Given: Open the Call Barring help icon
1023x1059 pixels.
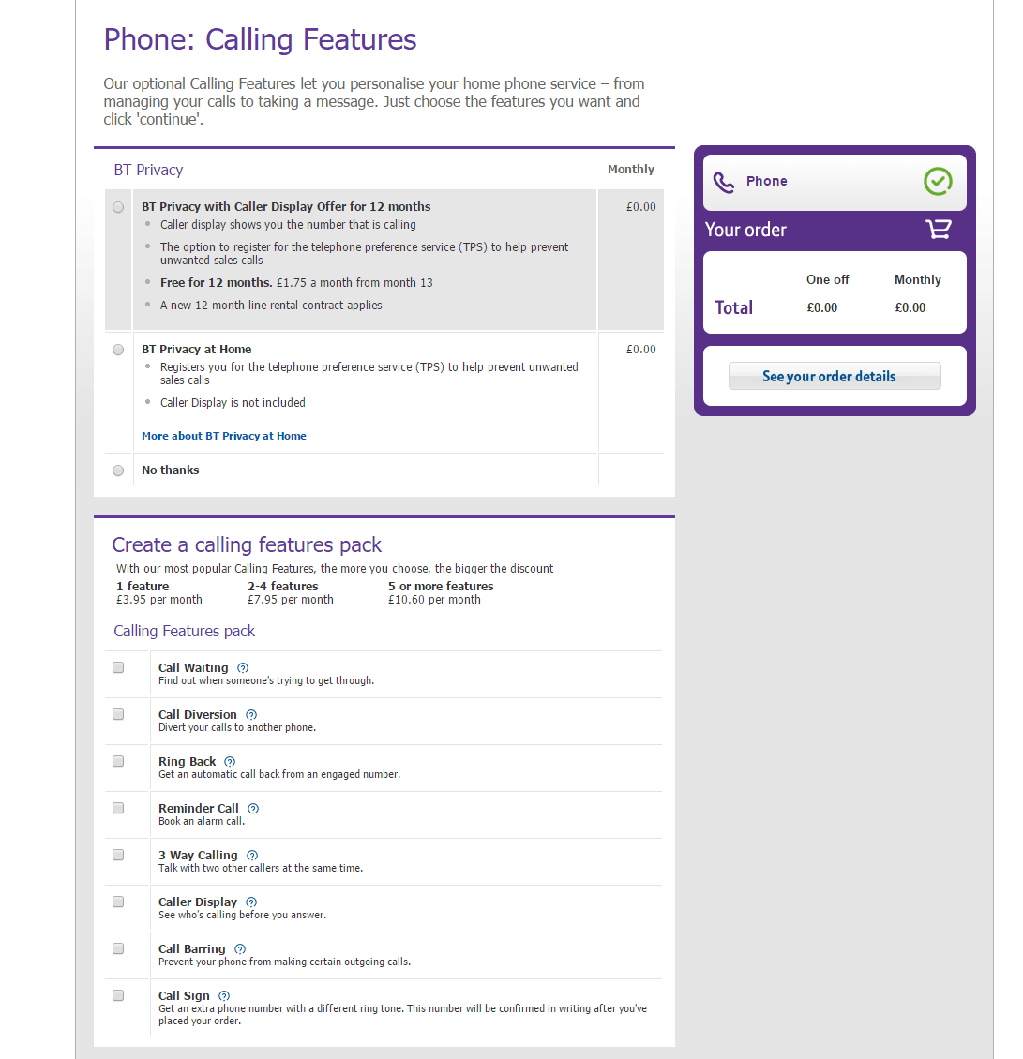Looking at the screenshot, I should click(x=240, y=949).
